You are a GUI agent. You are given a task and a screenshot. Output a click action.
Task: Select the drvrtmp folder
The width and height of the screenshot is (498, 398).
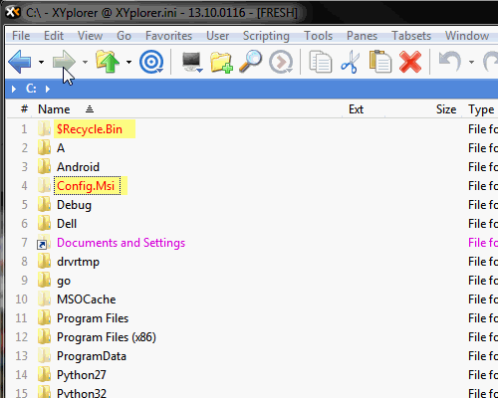tap(78, 262)
